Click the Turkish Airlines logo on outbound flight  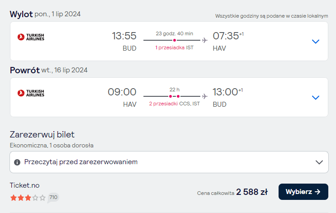(31, 37)
